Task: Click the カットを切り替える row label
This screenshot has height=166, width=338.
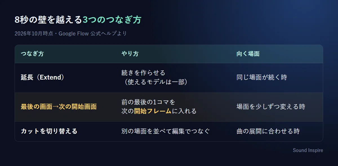Action: pos(49,131)
